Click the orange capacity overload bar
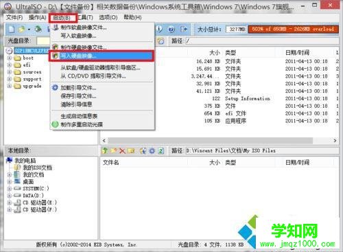 (294, 30)
